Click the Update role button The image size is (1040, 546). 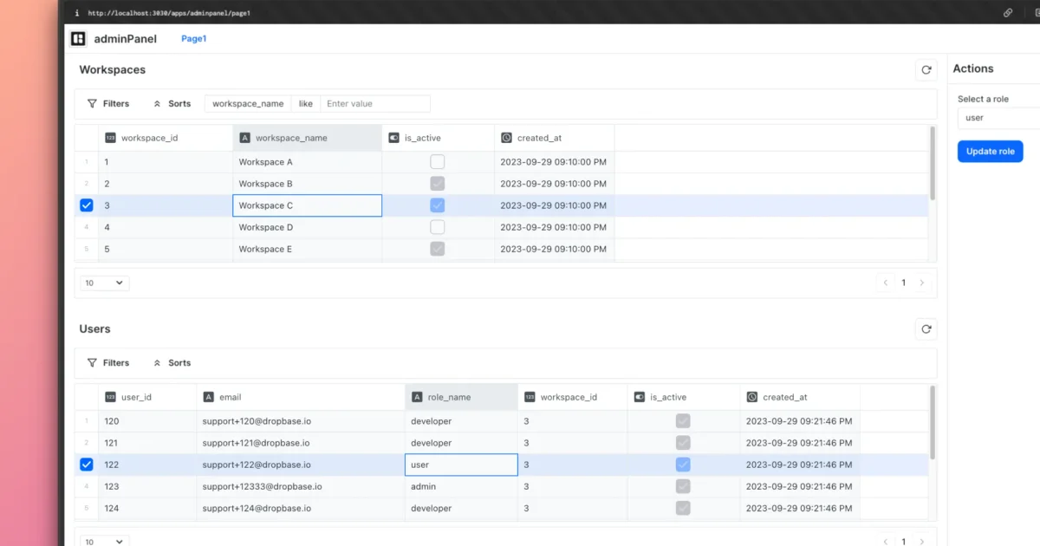coord(990,152)
